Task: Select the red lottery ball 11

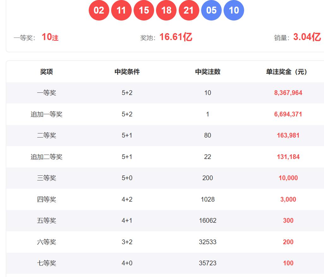Action: click(x=121, y=10)
